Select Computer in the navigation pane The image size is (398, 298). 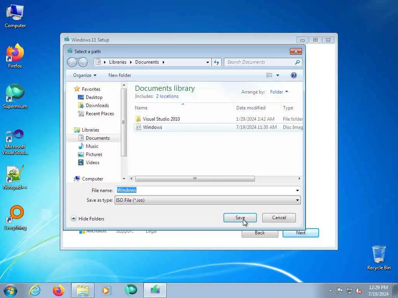[93, 179]
